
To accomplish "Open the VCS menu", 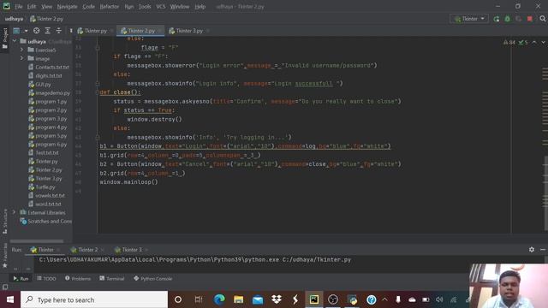I will (x=160, y=7).
